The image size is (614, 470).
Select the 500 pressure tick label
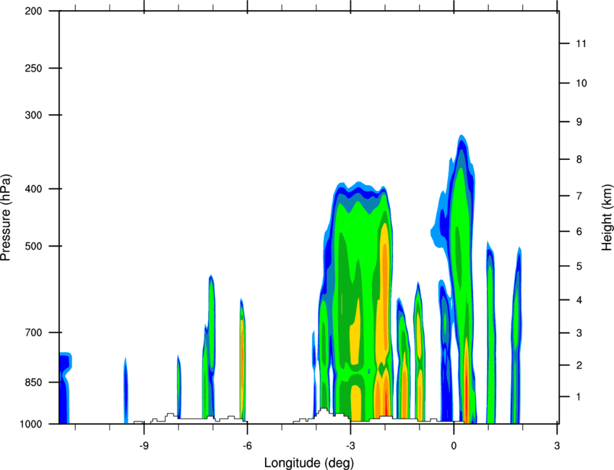tap(34, 246)
